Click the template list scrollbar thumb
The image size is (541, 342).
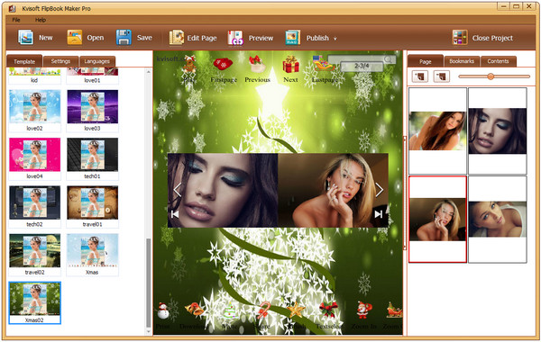(149, 283)
